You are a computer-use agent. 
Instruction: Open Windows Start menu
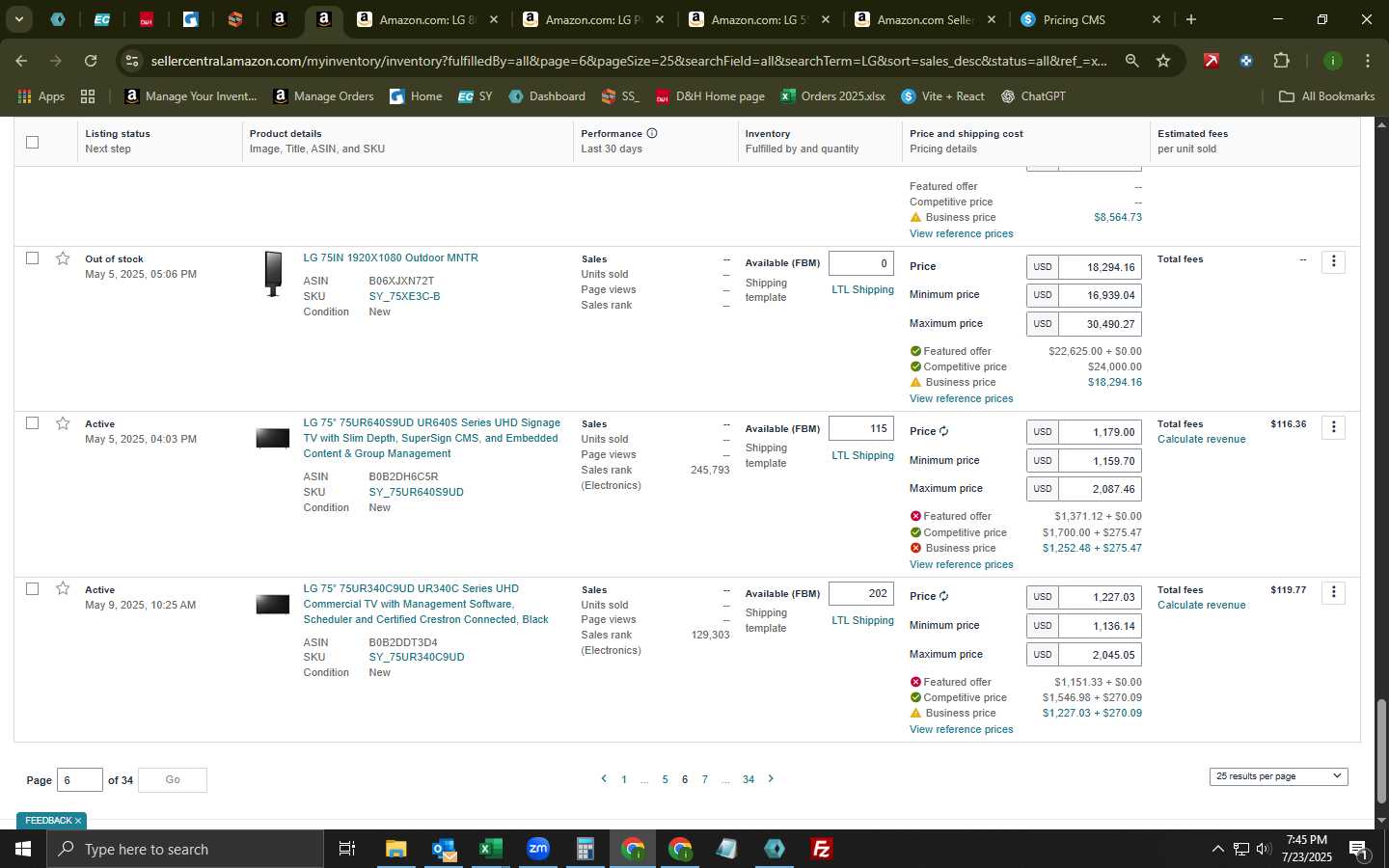(x=23, y=849)
